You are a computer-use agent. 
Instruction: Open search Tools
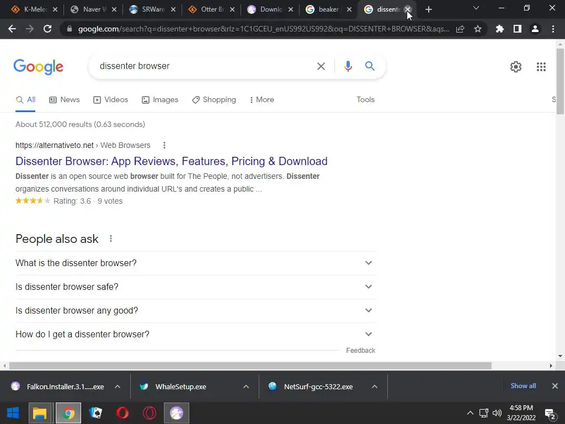pyautogui.click(x=365, y=100)
